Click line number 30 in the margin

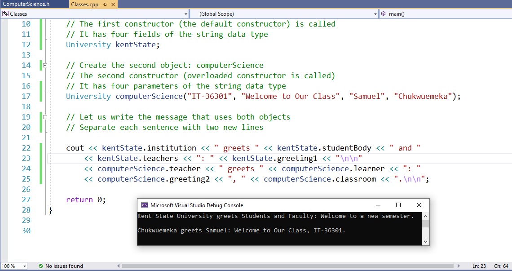26,231
